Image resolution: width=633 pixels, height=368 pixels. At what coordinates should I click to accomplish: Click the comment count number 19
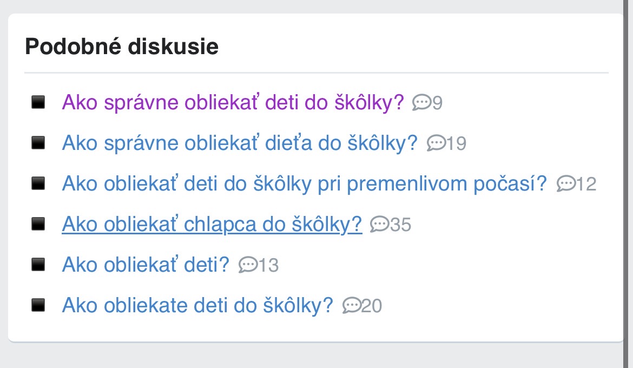tap(456, 143)
